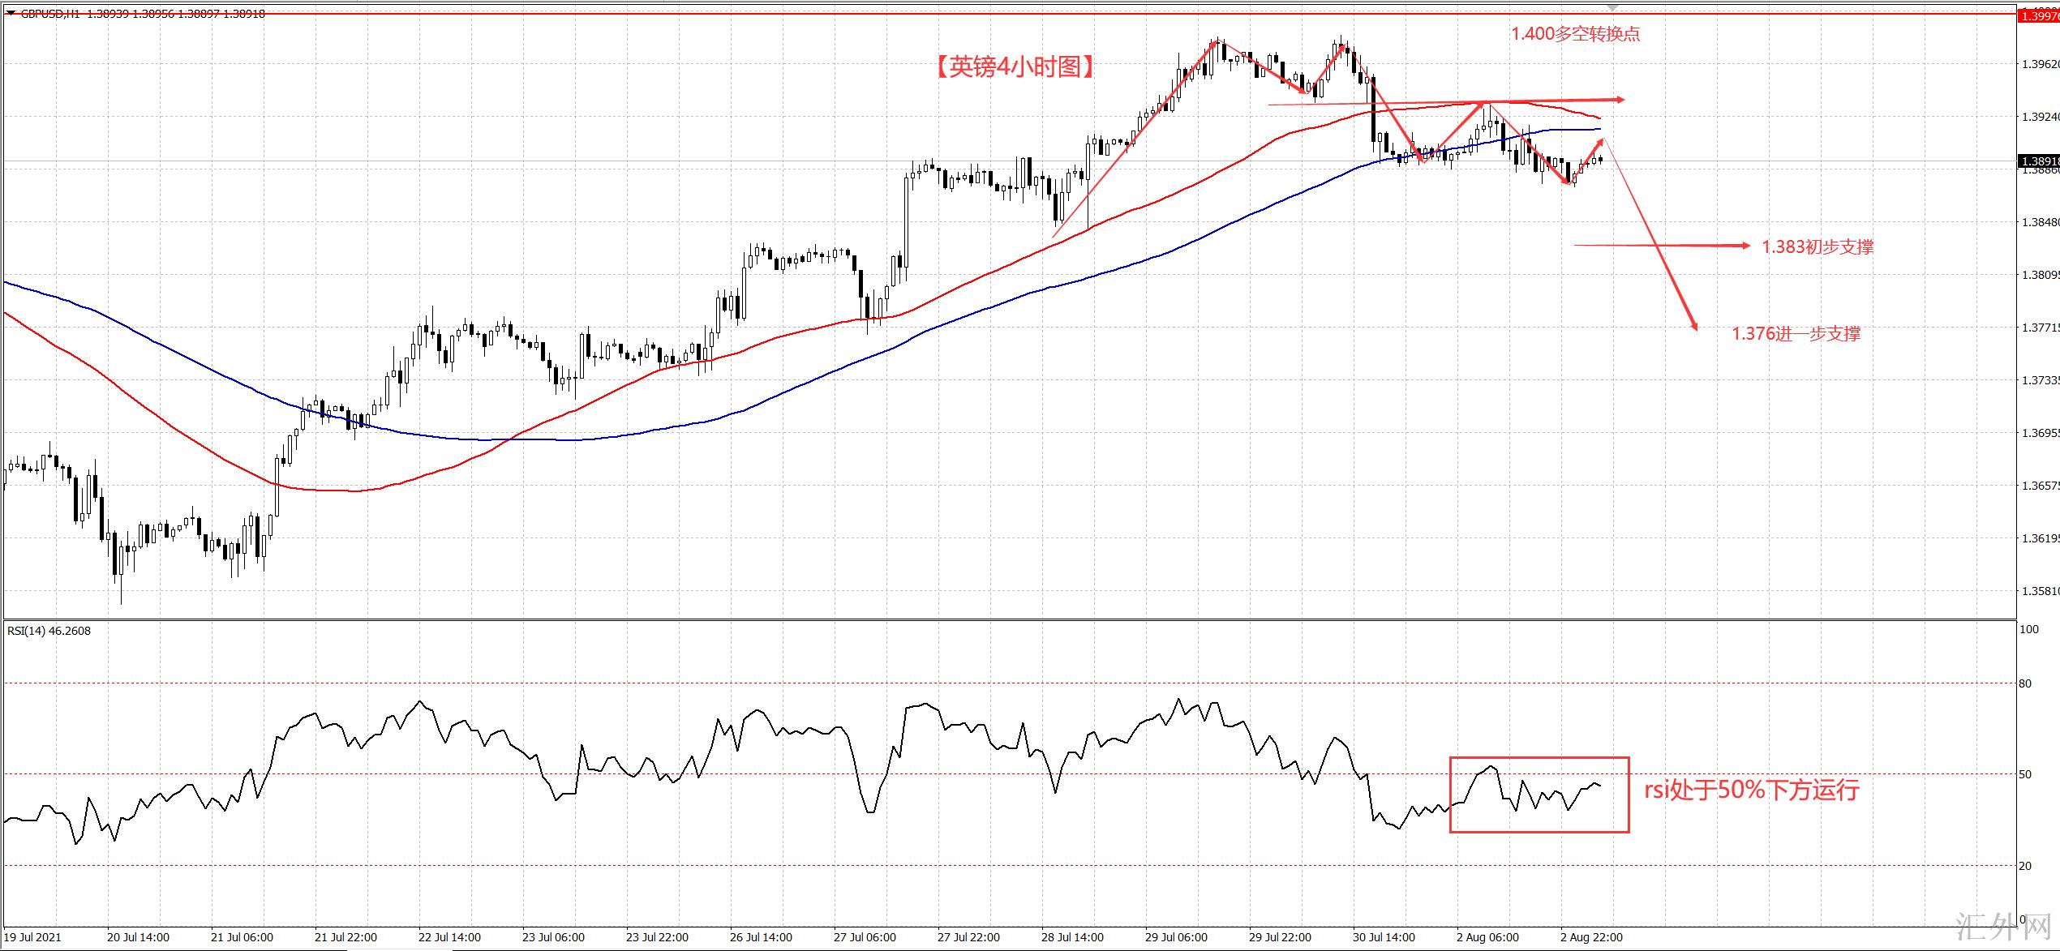Click the 2 Aug 22:00 time axis label

click(1590, 937)
